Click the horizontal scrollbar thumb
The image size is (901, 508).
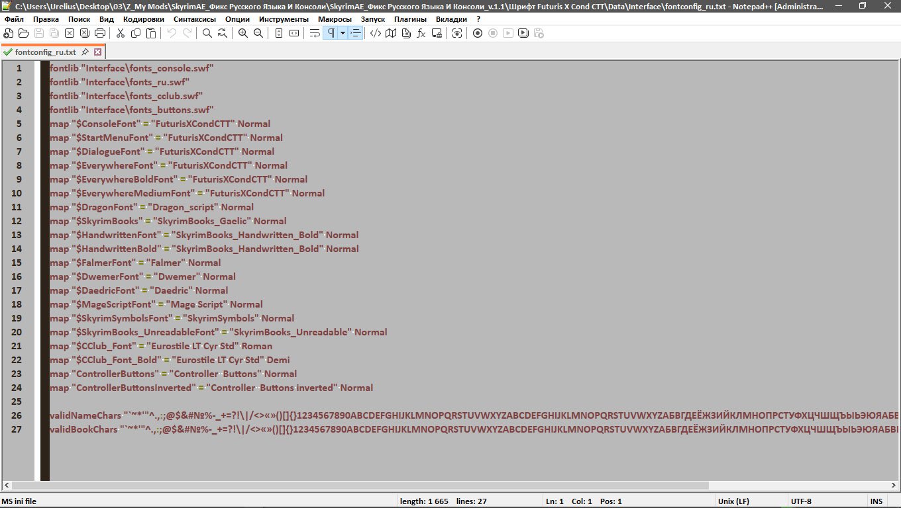(x=360, y=486)
